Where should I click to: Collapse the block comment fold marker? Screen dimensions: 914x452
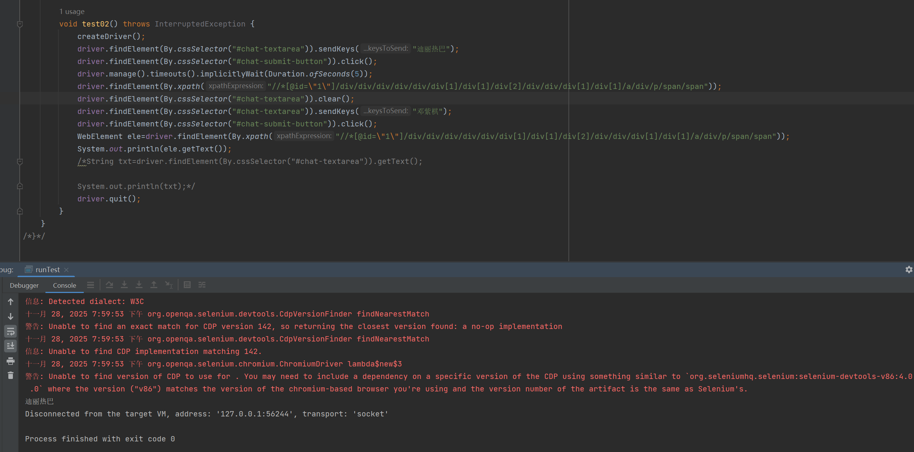pos(20,162)
